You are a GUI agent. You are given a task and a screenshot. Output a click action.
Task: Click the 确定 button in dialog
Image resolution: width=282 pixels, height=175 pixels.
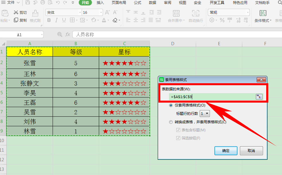point(226,151)
